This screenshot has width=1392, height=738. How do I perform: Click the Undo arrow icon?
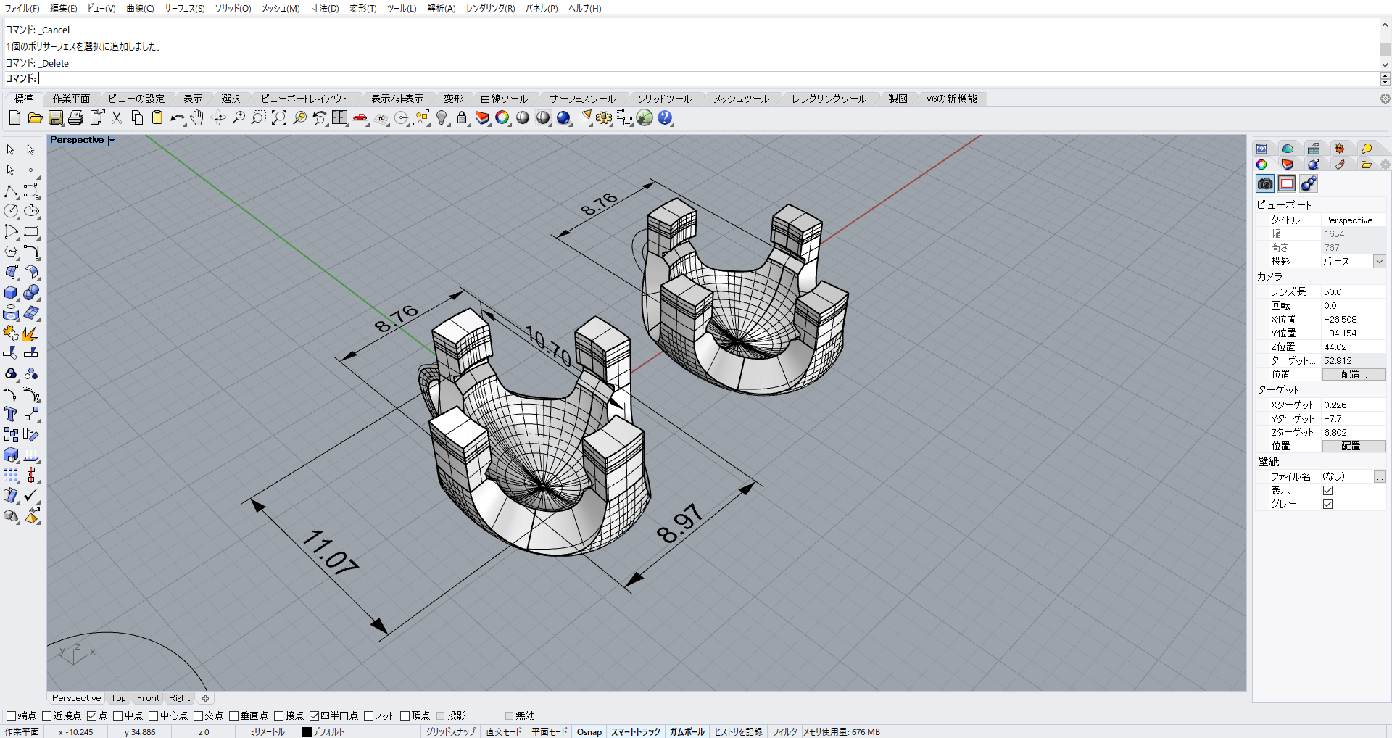pos(177,117)
